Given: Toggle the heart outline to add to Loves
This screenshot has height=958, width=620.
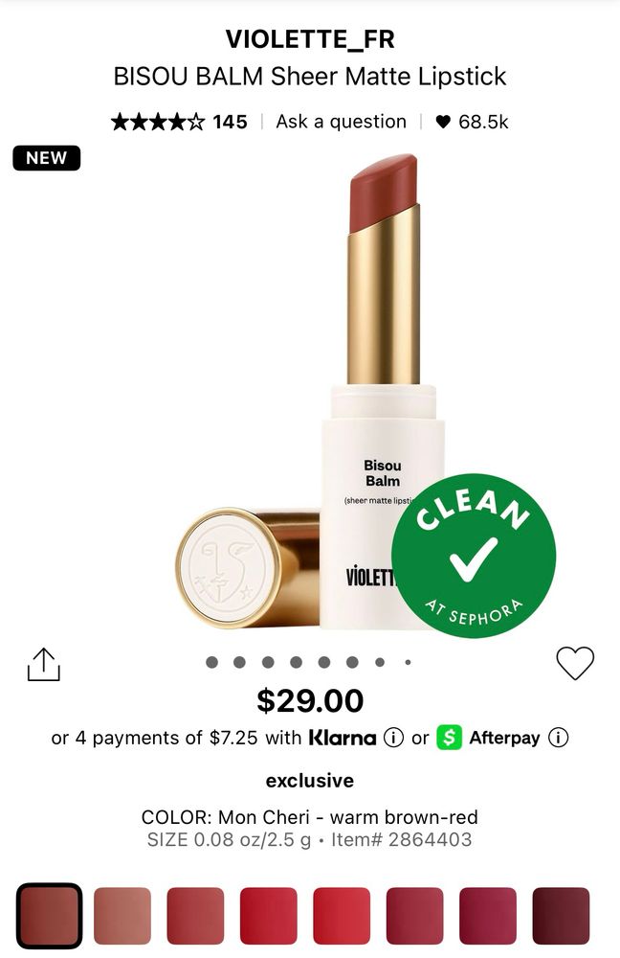Looking at the screenshot, I should click(575, 663).
